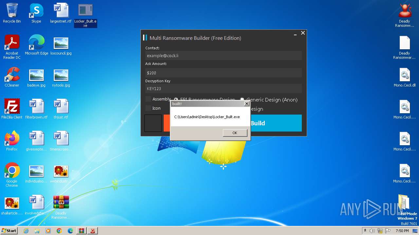This screenshot has height=235, width=419.
Task: Click the Ask Amount input field
Action: pos(224,73)
